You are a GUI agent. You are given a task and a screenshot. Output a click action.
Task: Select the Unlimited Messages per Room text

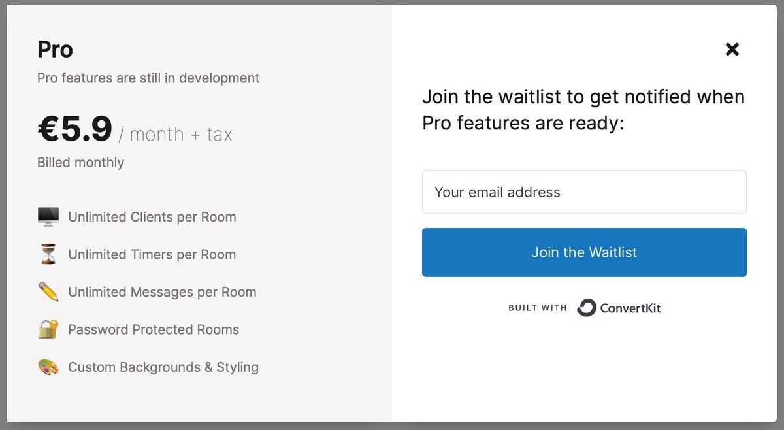[x=162, y=292]
